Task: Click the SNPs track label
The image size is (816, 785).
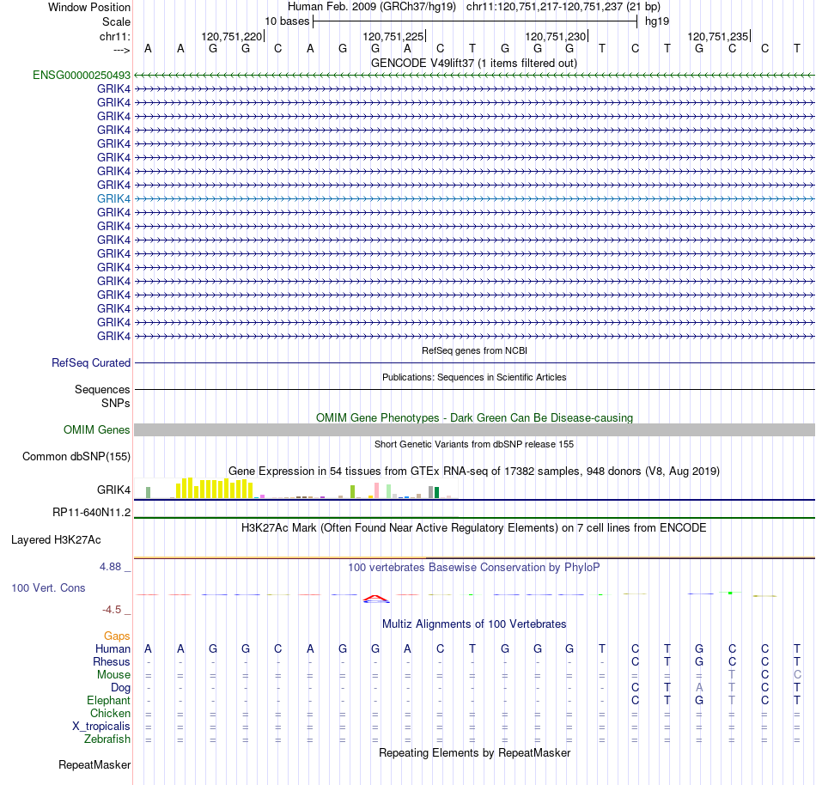Action: click(x=116, y=403)
